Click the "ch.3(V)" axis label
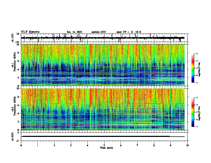211x163 pixels. 13,137
